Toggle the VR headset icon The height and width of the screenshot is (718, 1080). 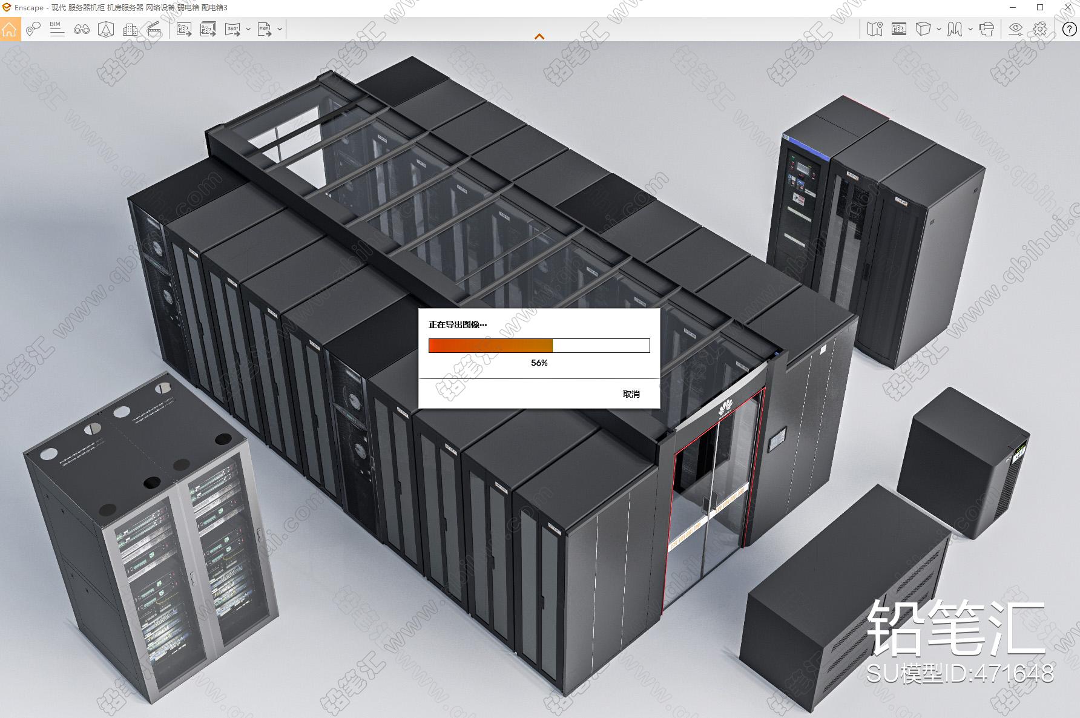pyautogui.click(x=986, y=29)
